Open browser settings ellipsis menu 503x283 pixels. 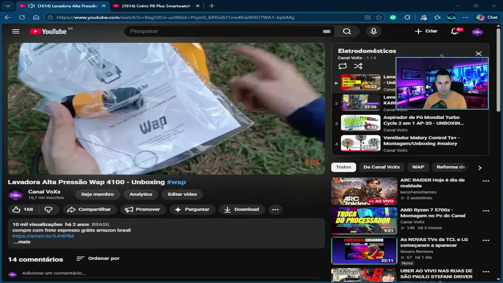(x=466, y=17)
